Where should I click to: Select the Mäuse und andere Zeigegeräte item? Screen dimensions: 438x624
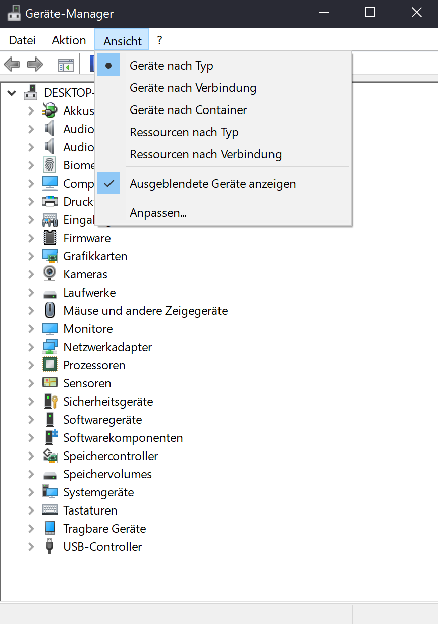pyautogui.click(x=145, y=311)
